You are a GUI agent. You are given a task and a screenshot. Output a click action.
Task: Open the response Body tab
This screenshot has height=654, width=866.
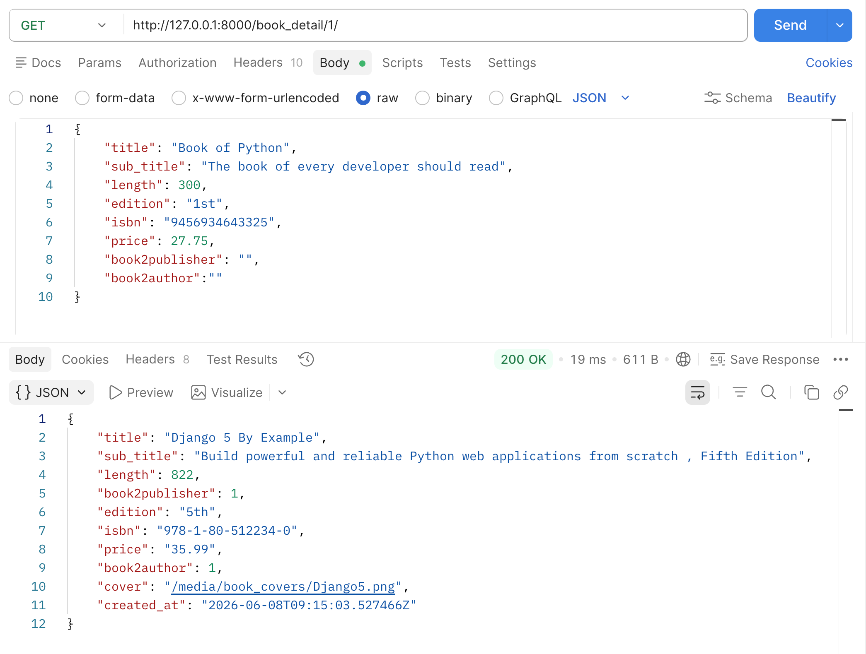pyautogui.click(x=30, y=359)
